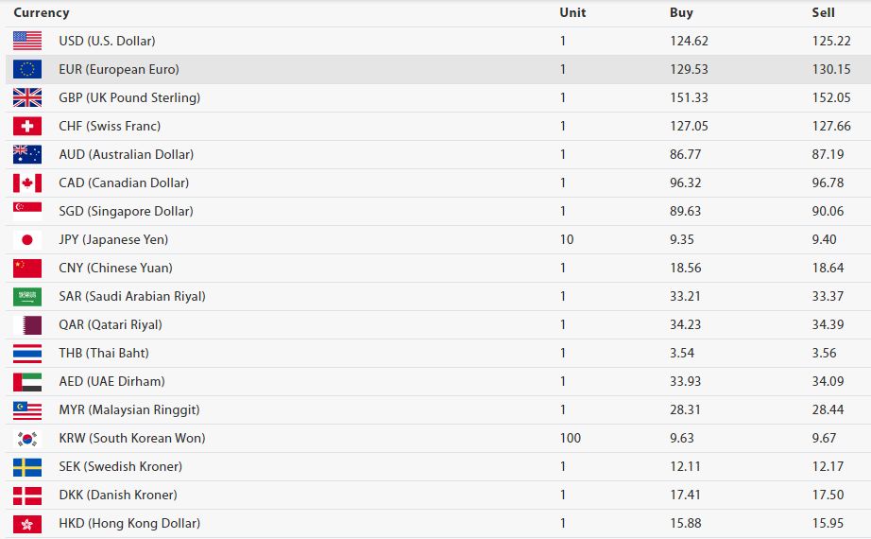
Task: Select the SEK (Swedish Kroner) label
Action: pos(121,467)
